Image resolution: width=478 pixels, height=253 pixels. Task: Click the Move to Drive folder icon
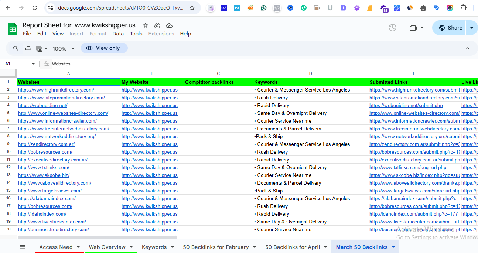[x=157, y=25]
